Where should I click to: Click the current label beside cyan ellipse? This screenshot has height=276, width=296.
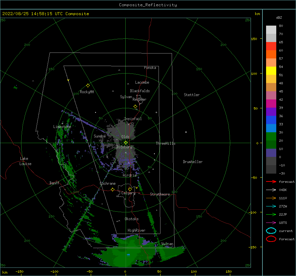click(286, 231)
